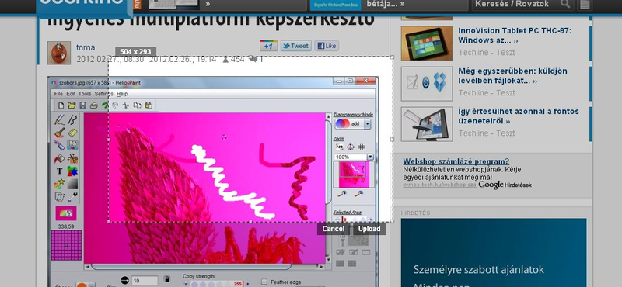The width and height of the screenshot is (622, 287).
Task: Select the Pencil tool in HeliosPaint
Action: [60, 119]
